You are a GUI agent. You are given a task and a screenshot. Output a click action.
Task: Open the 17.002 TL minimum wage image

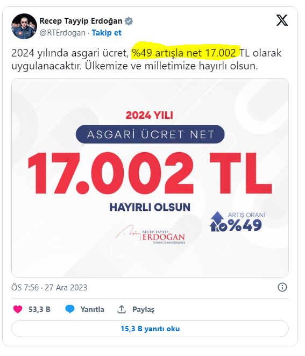pyautogui.click(x=150, y=177)
